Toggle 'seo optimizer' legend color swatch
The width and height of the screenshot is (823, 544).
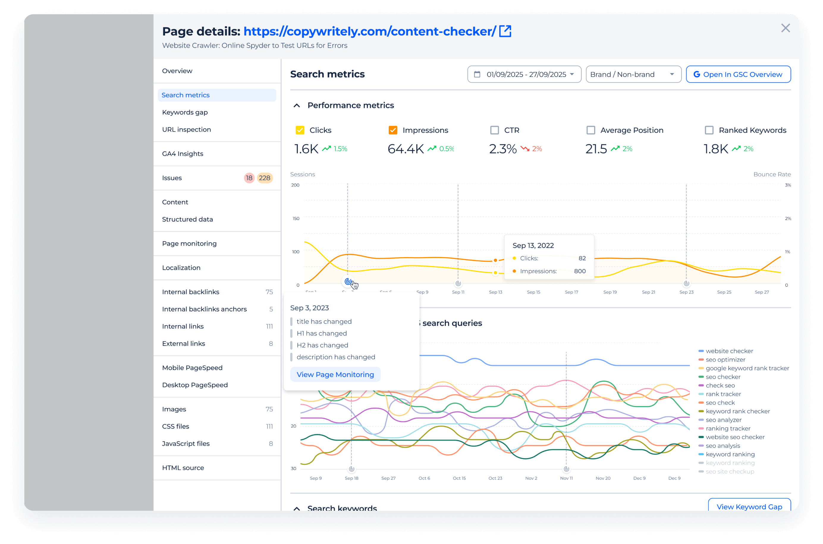coord(701,360)
